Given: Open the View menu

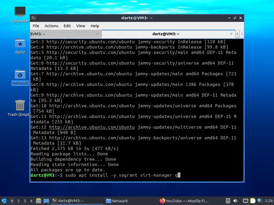Looking at the screenshot, I should pyautogui.click(x=81, y=26).
